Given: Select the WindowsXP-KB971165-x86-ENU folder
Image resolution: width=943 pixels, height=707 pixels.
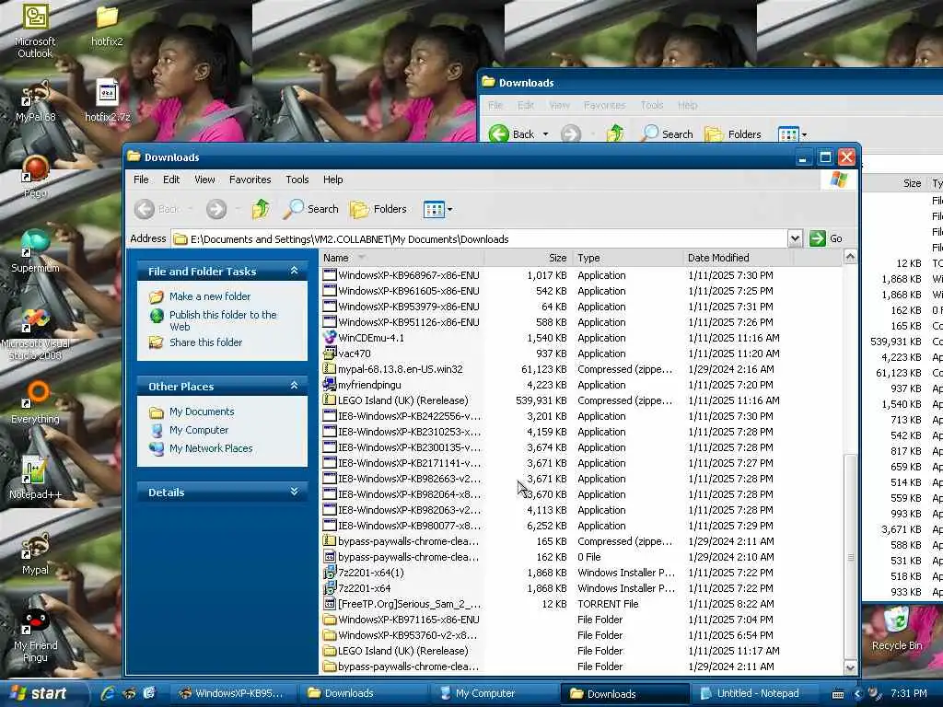Looking at the screenshot, I should point(409,620).
